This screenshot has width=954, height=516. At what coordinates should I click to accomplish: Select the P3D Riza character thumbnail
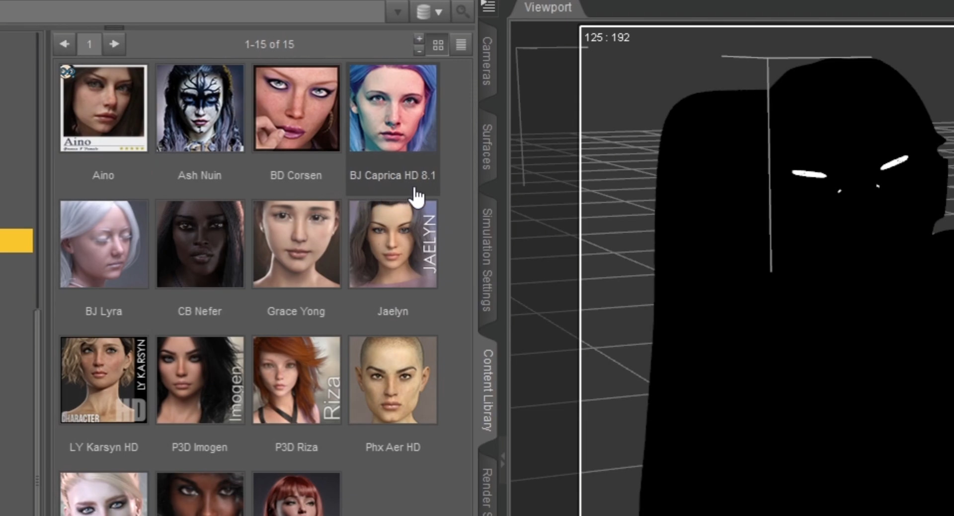296,380
